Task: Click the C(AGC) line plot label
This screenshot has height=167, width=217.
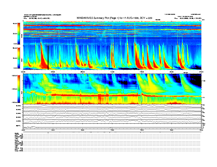Action: [19, 114]
